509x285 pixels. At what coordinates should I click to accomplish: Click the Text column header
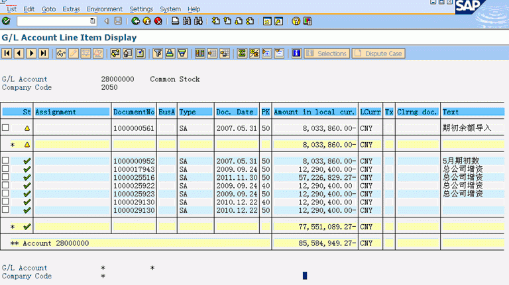coord(473,112)
